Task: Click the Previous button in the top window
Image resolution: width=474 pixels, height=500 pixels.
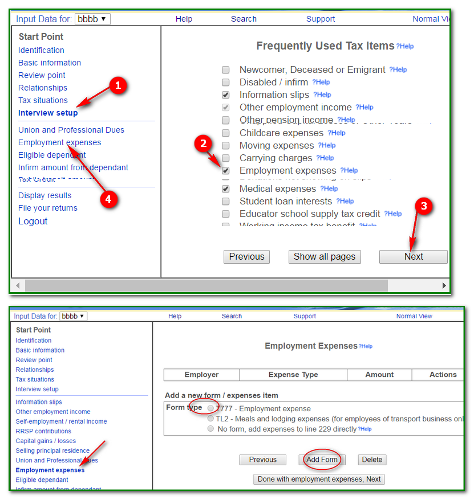Action: click(246, 257)
